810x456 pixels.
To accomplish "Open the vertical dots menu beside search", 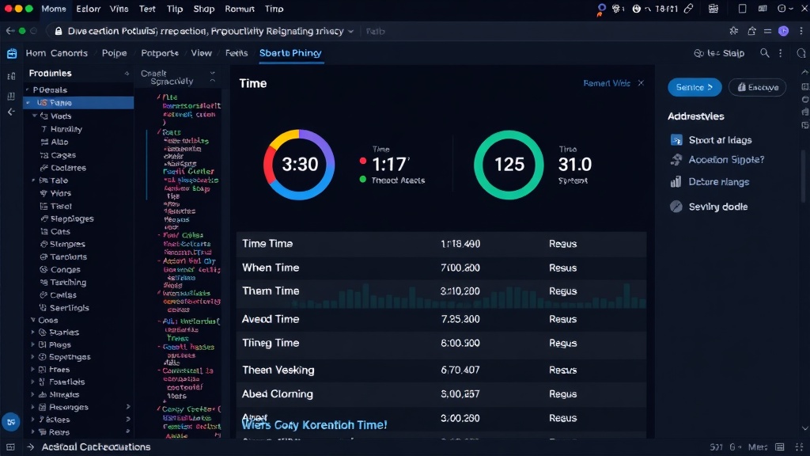I will (x=781, y=53).
